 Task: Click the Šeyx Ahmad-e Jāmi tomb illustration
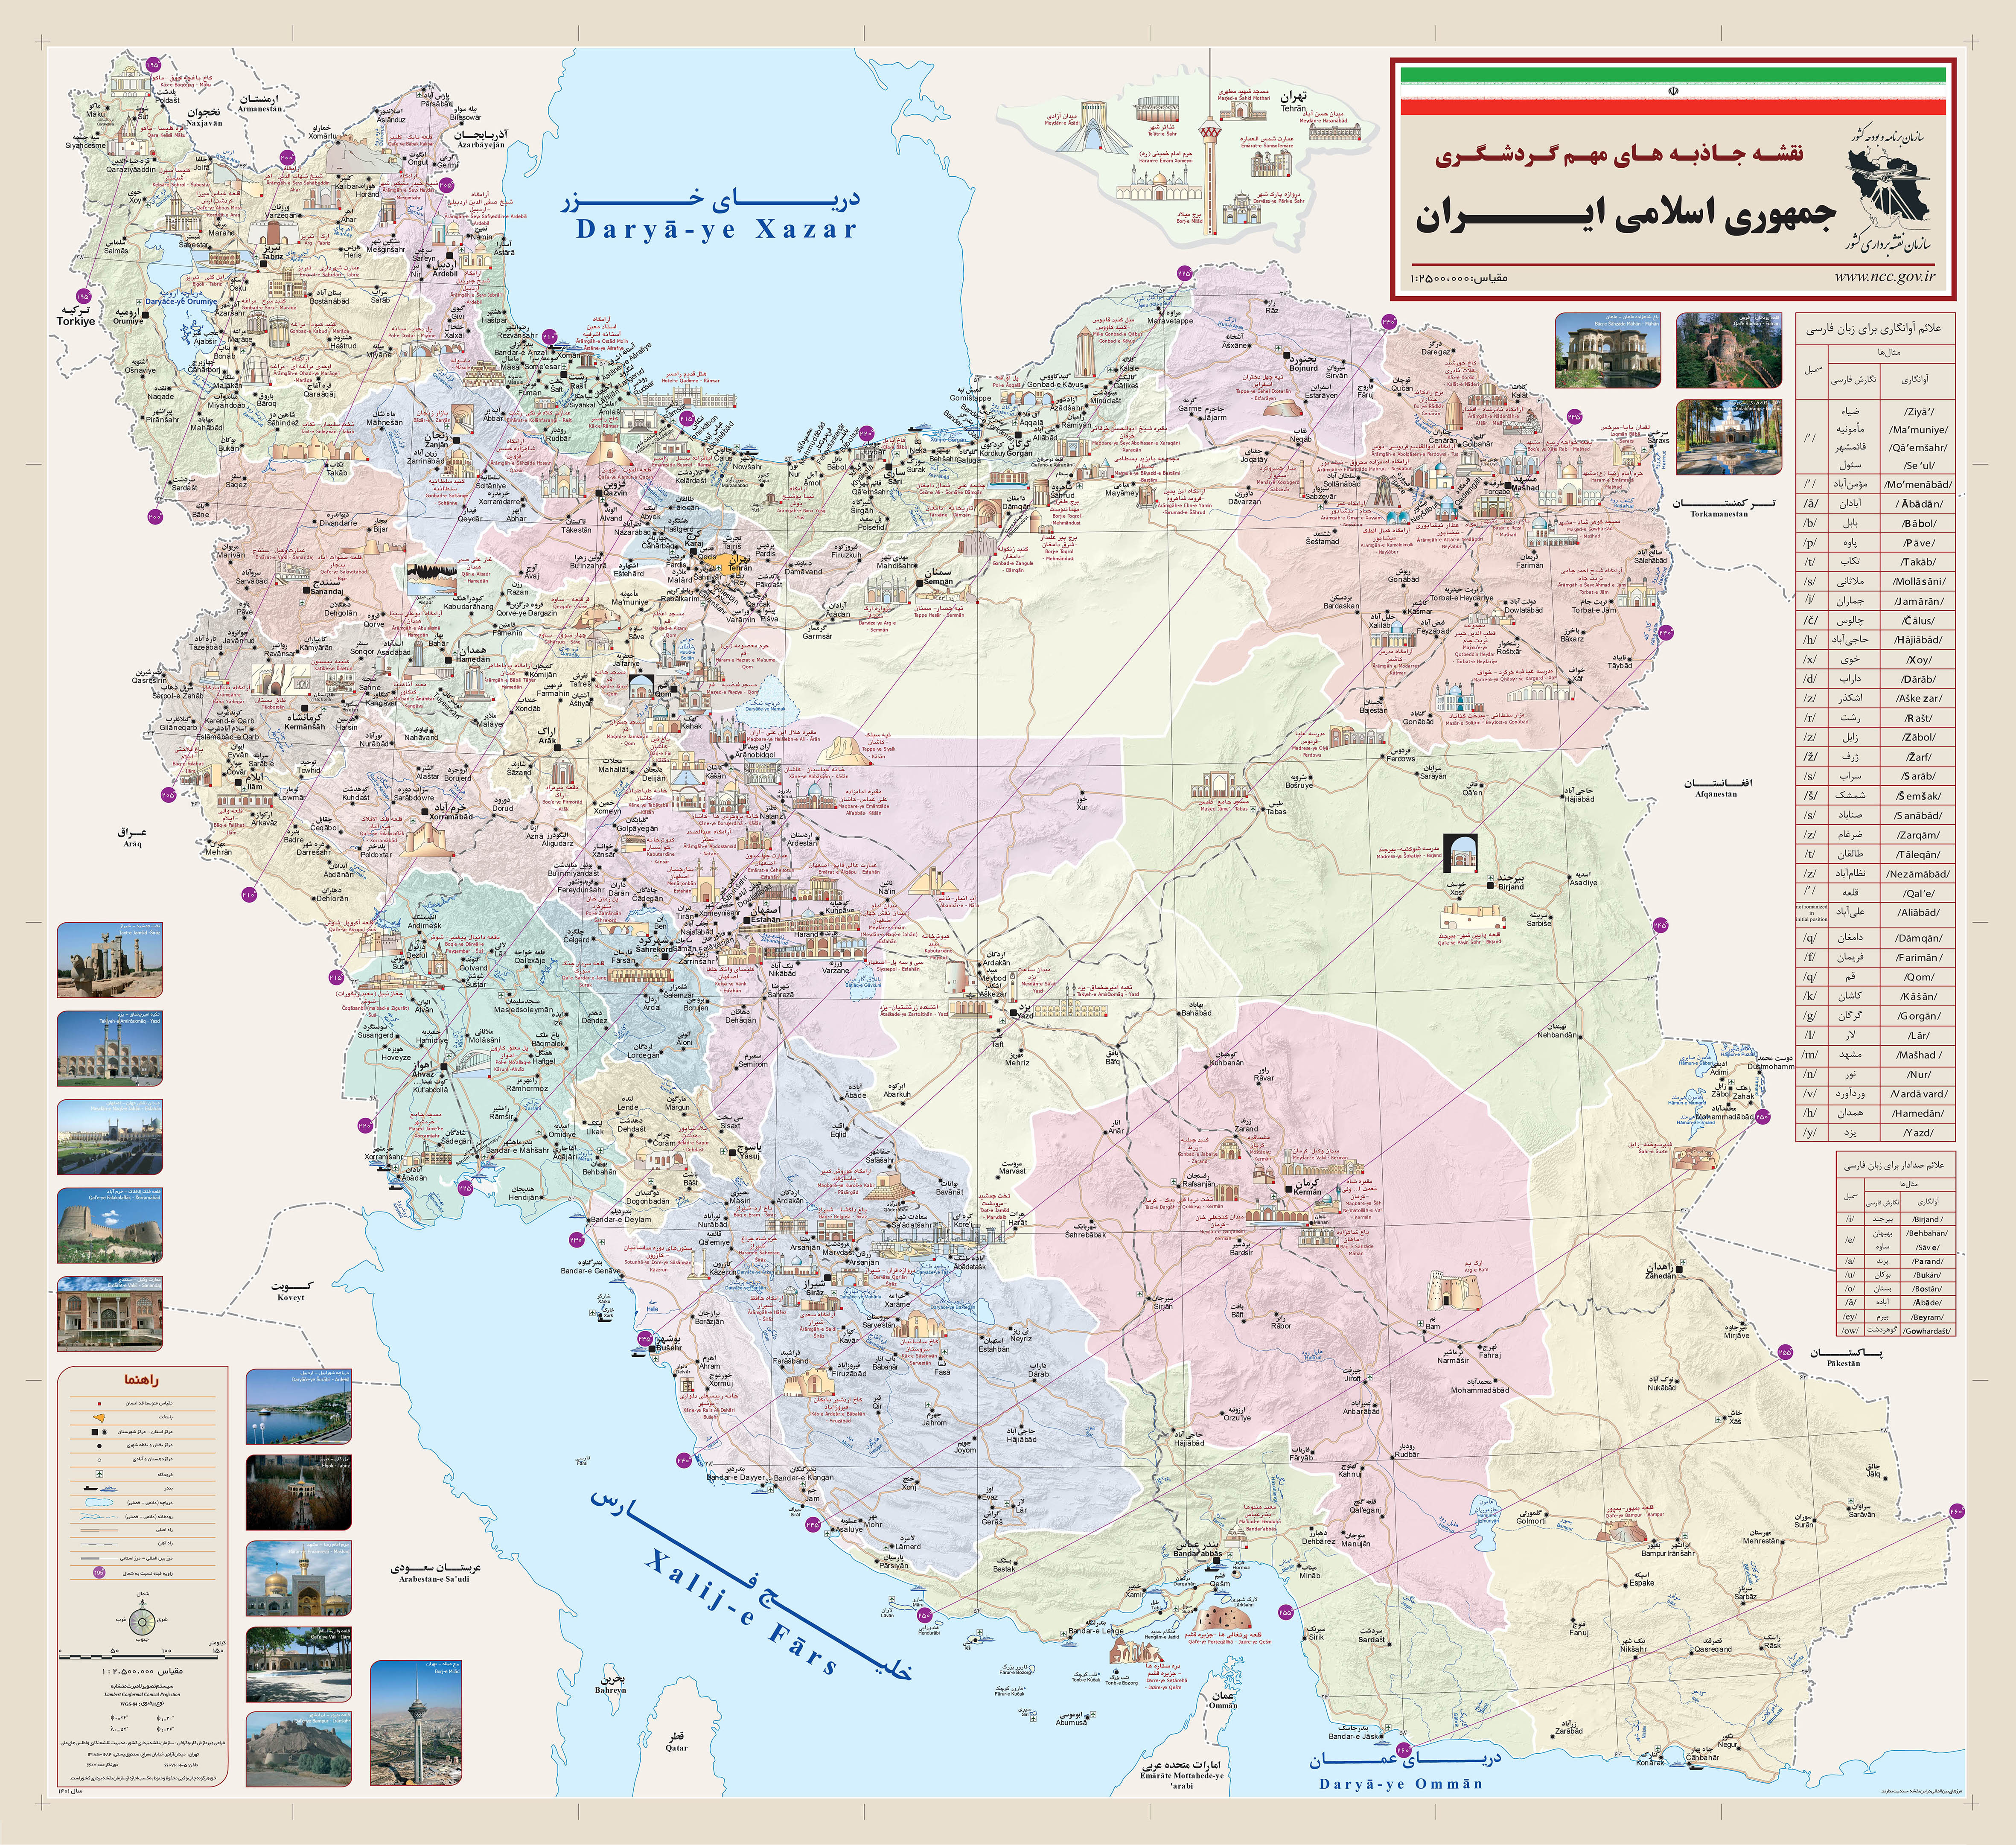click(1637, 592)
